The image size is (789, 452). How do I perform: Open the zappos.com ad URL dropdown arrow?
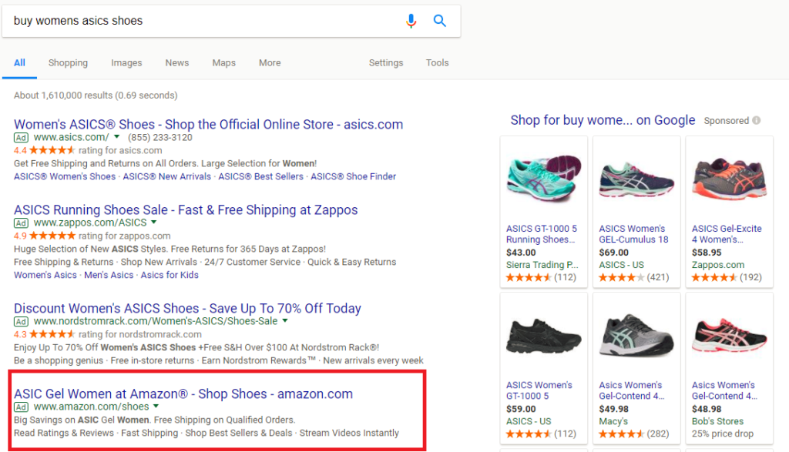pyautogui.click(x=154, y=223)
